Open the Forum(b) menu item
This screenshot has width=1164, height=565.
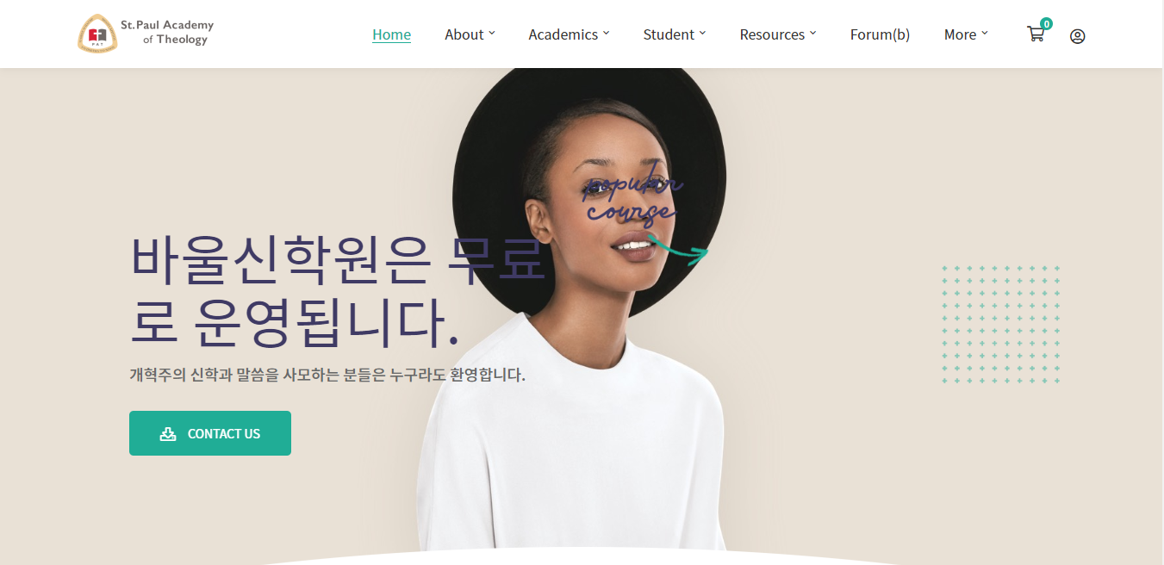880,34
